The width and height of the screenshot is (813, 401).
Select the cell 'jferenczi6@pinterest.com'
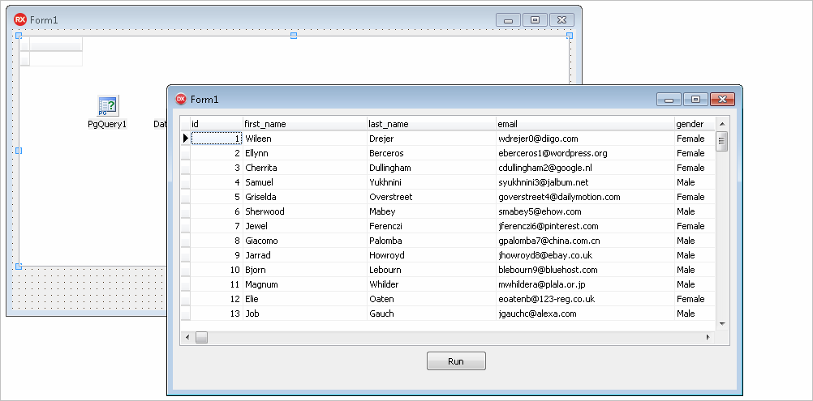click(x=585, y=226)
